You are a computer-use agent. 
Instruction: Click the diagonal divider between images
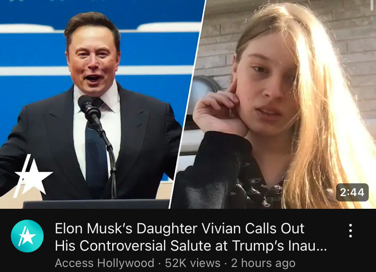coord(188,104)
